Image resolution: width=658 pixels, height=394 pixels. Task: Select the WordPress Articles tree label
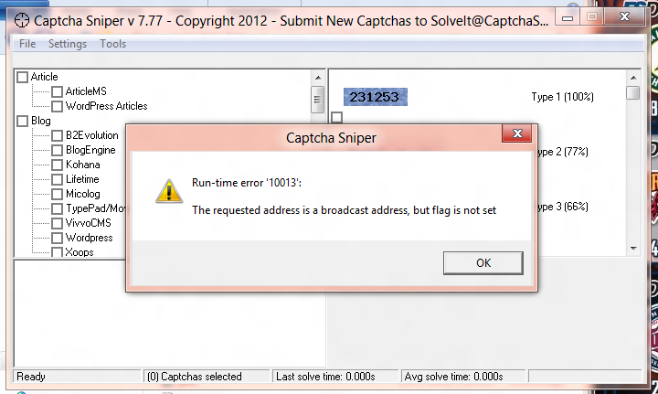point(107,106)
